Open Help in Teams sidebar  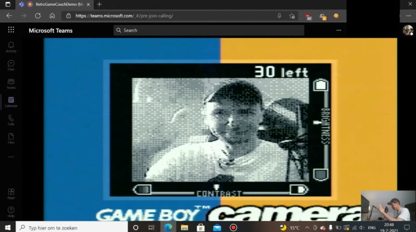click(11, 212)
